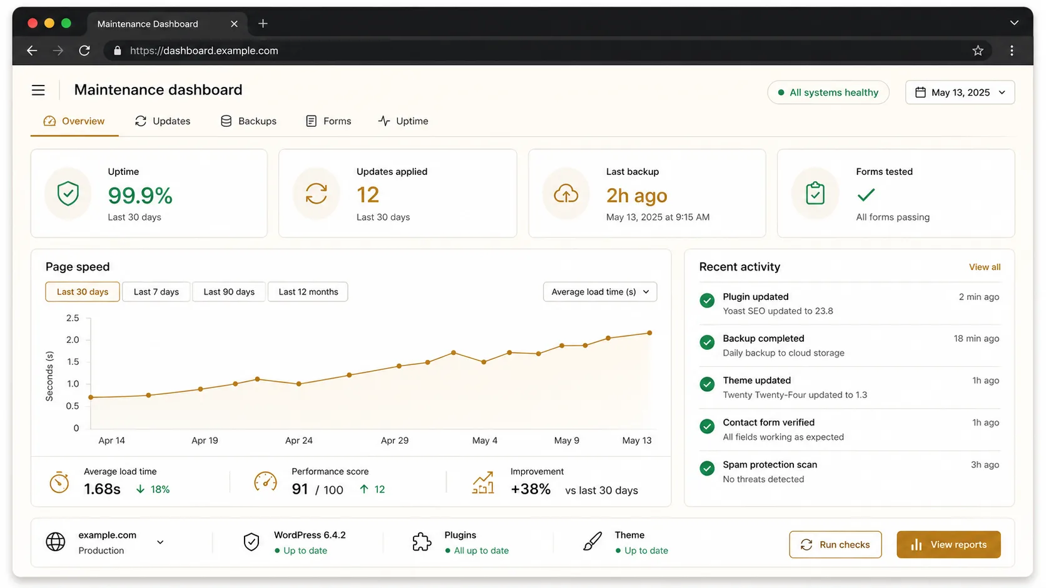Screen dimensions: 1046x588
Task: Click the Updates applied refresh icon
Action: pos(317,194)
